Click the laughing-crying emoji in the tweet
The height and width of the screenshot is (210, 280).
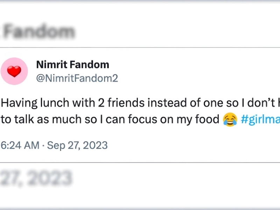pos(230,120)
